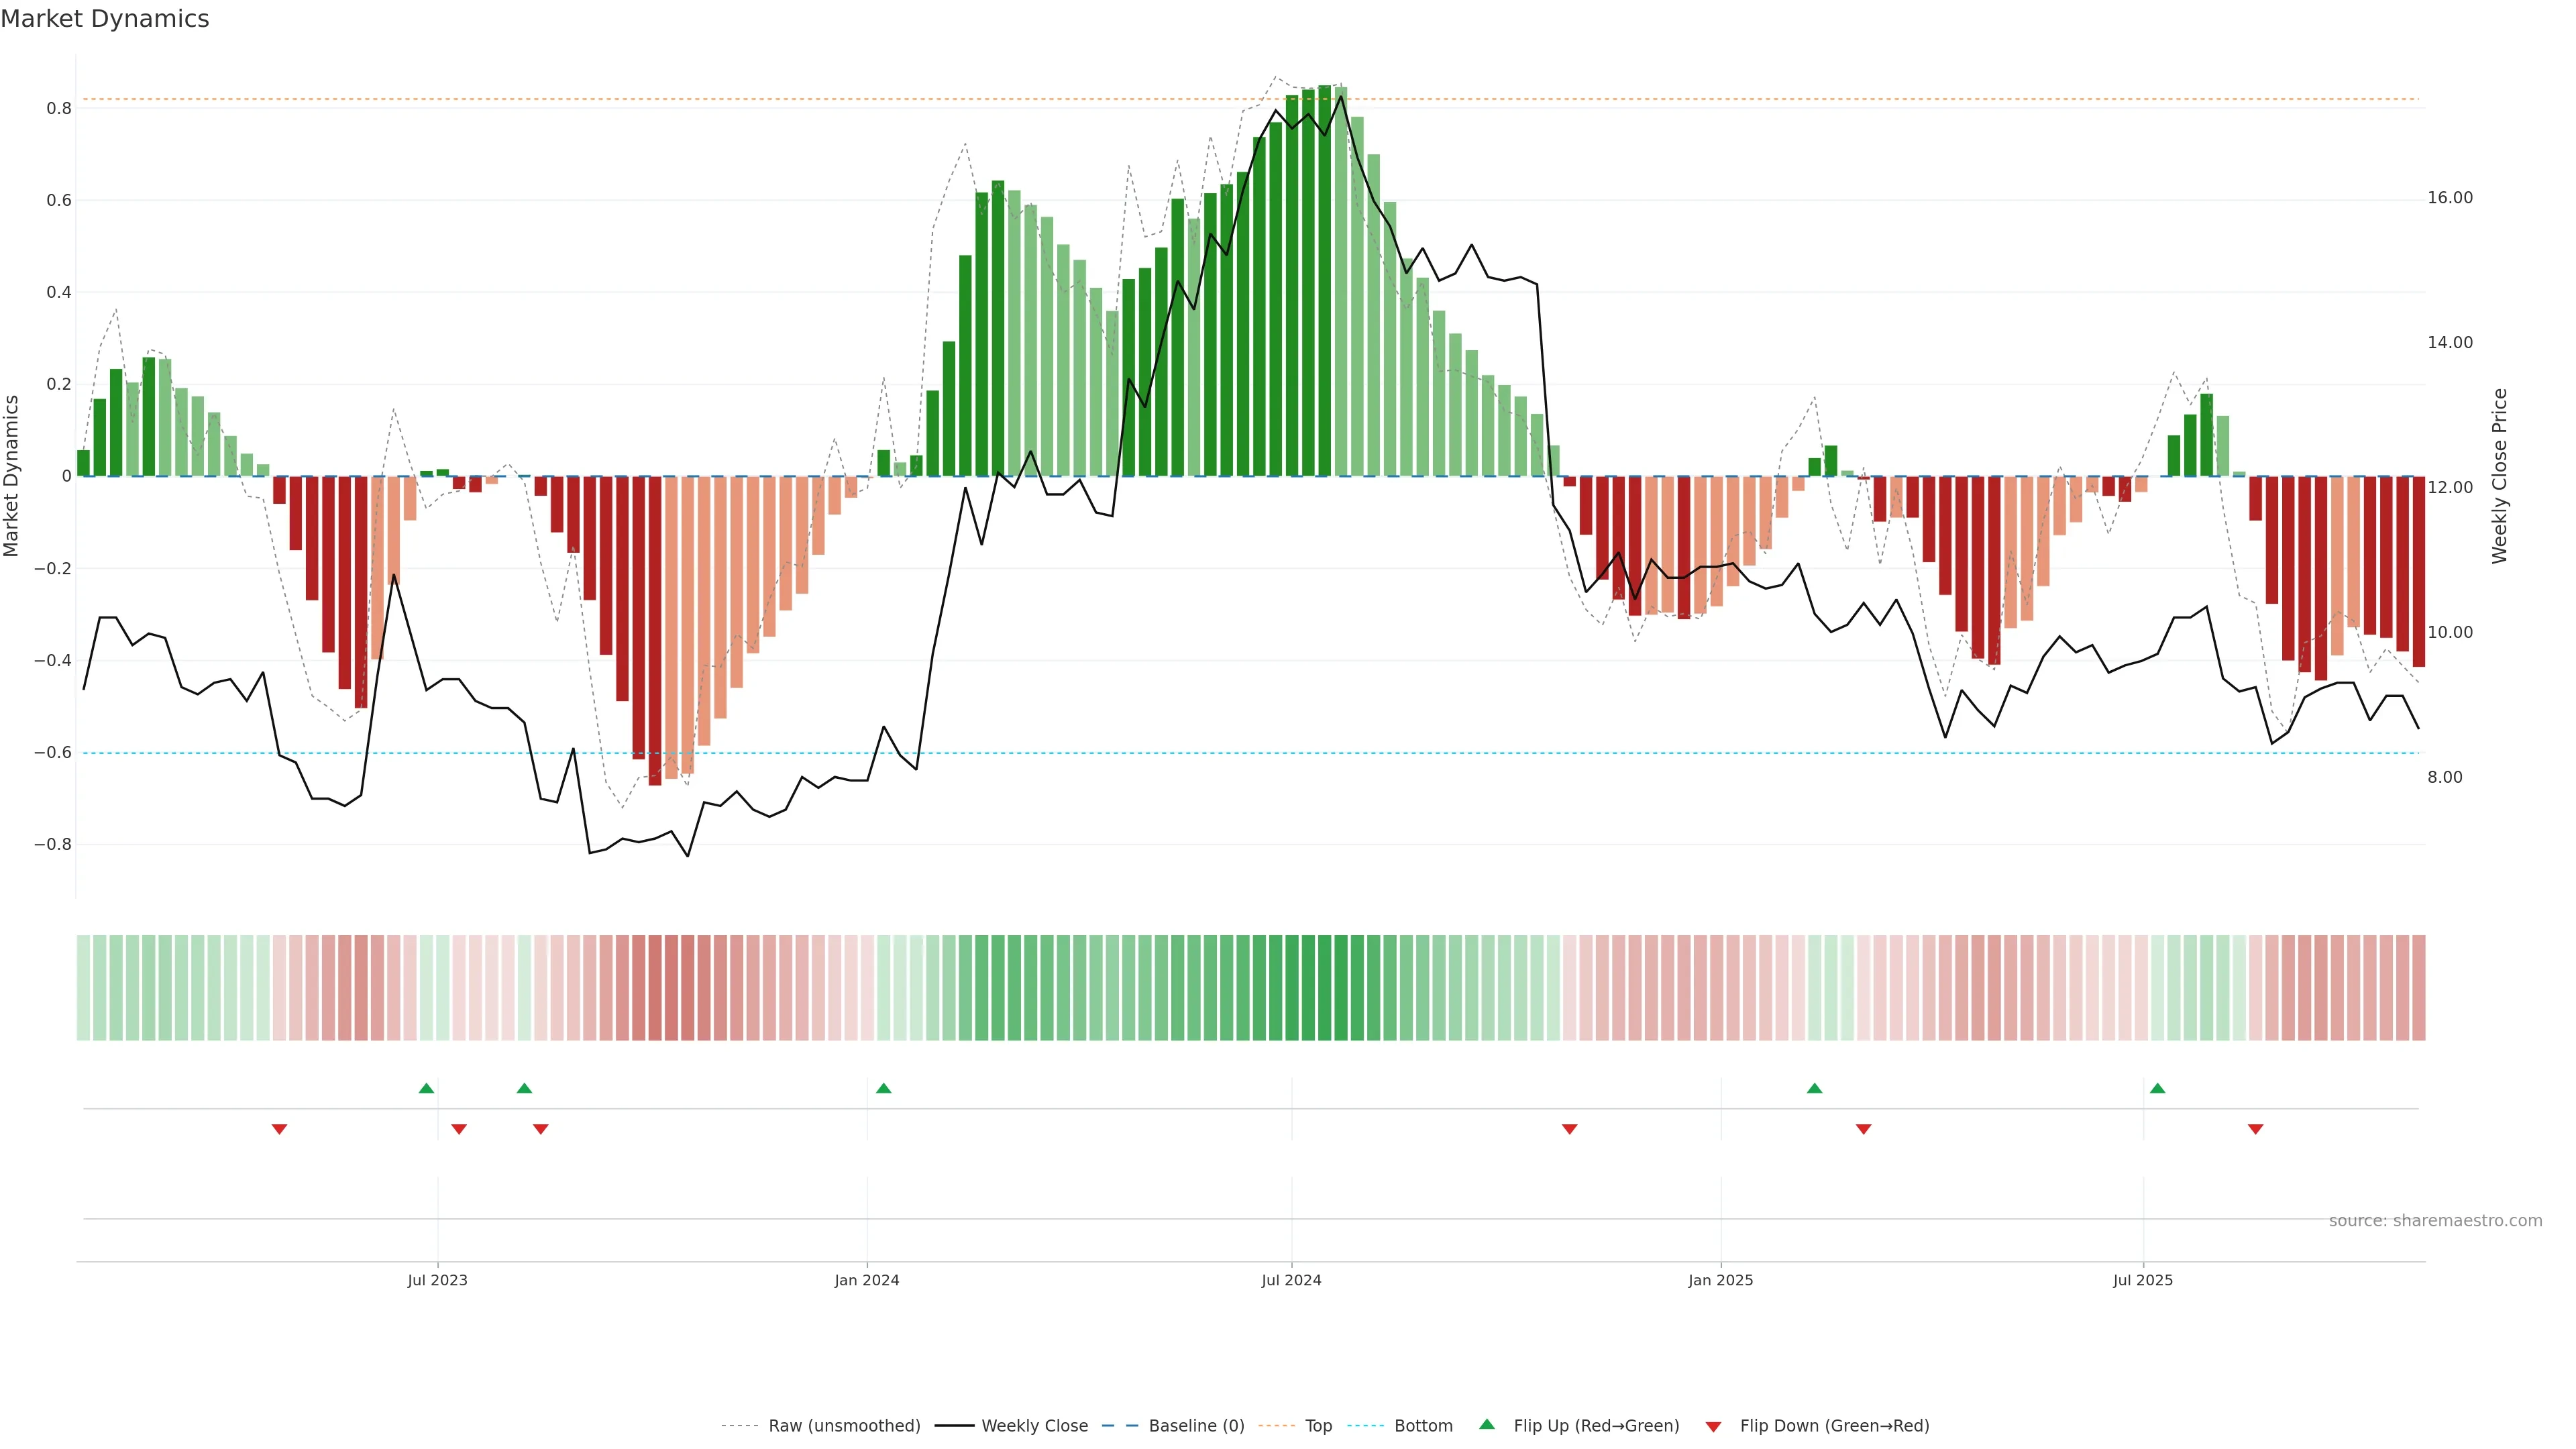This screenshot has height=1449, width=2576.
Task: Toggle the Weekly Close legend series
Action: [1034, 1426]
